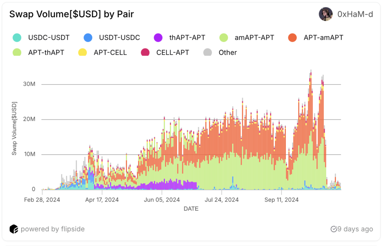
Task: Click the 9 days ago timestamp
Action: point(355,229)
